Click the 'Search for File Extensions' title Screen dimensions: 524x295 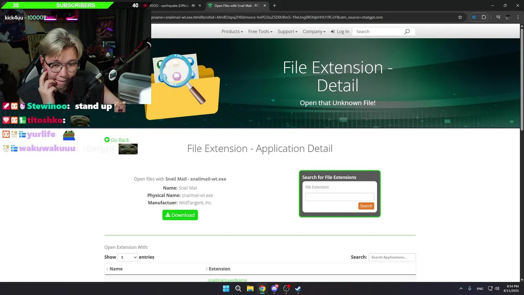tap(329, 177)
